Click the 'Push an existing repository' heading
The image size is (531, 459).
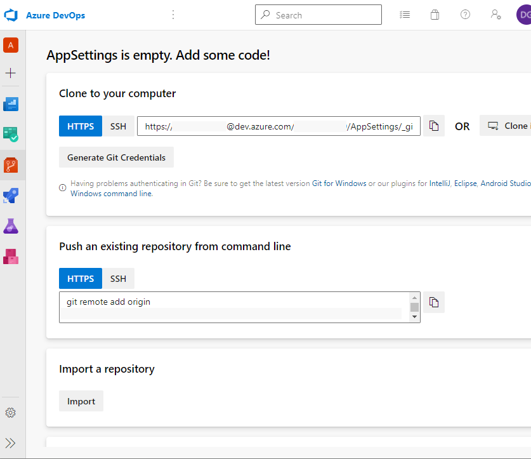pos(174,246)
